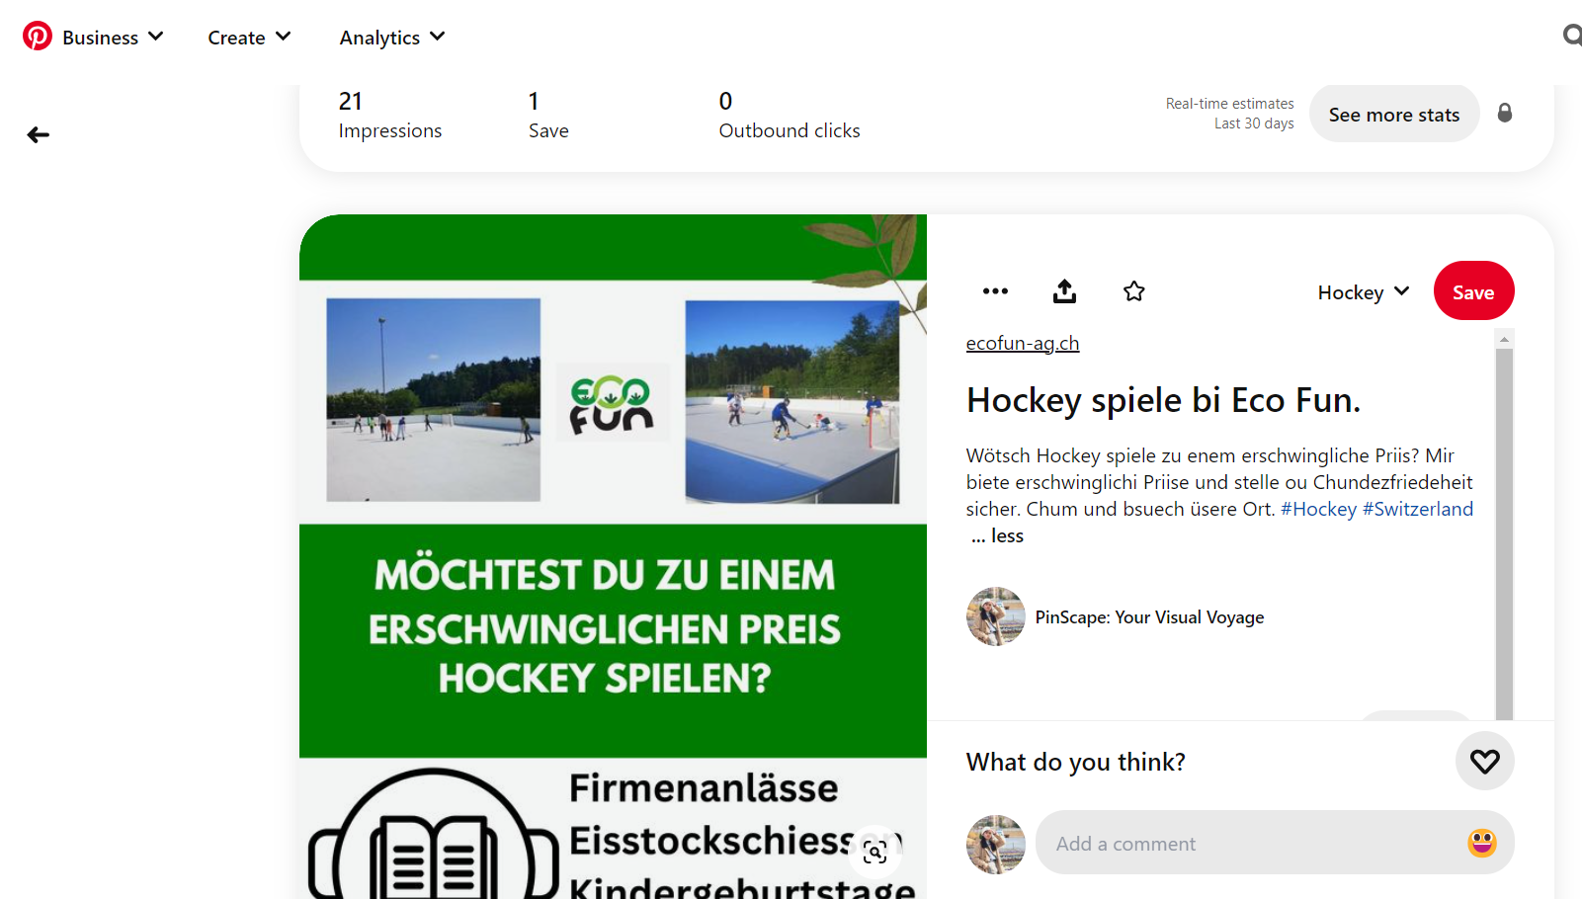Click the star favorite icon
This screenshot has height=899, width=1582.
[x=1134, y=291]
